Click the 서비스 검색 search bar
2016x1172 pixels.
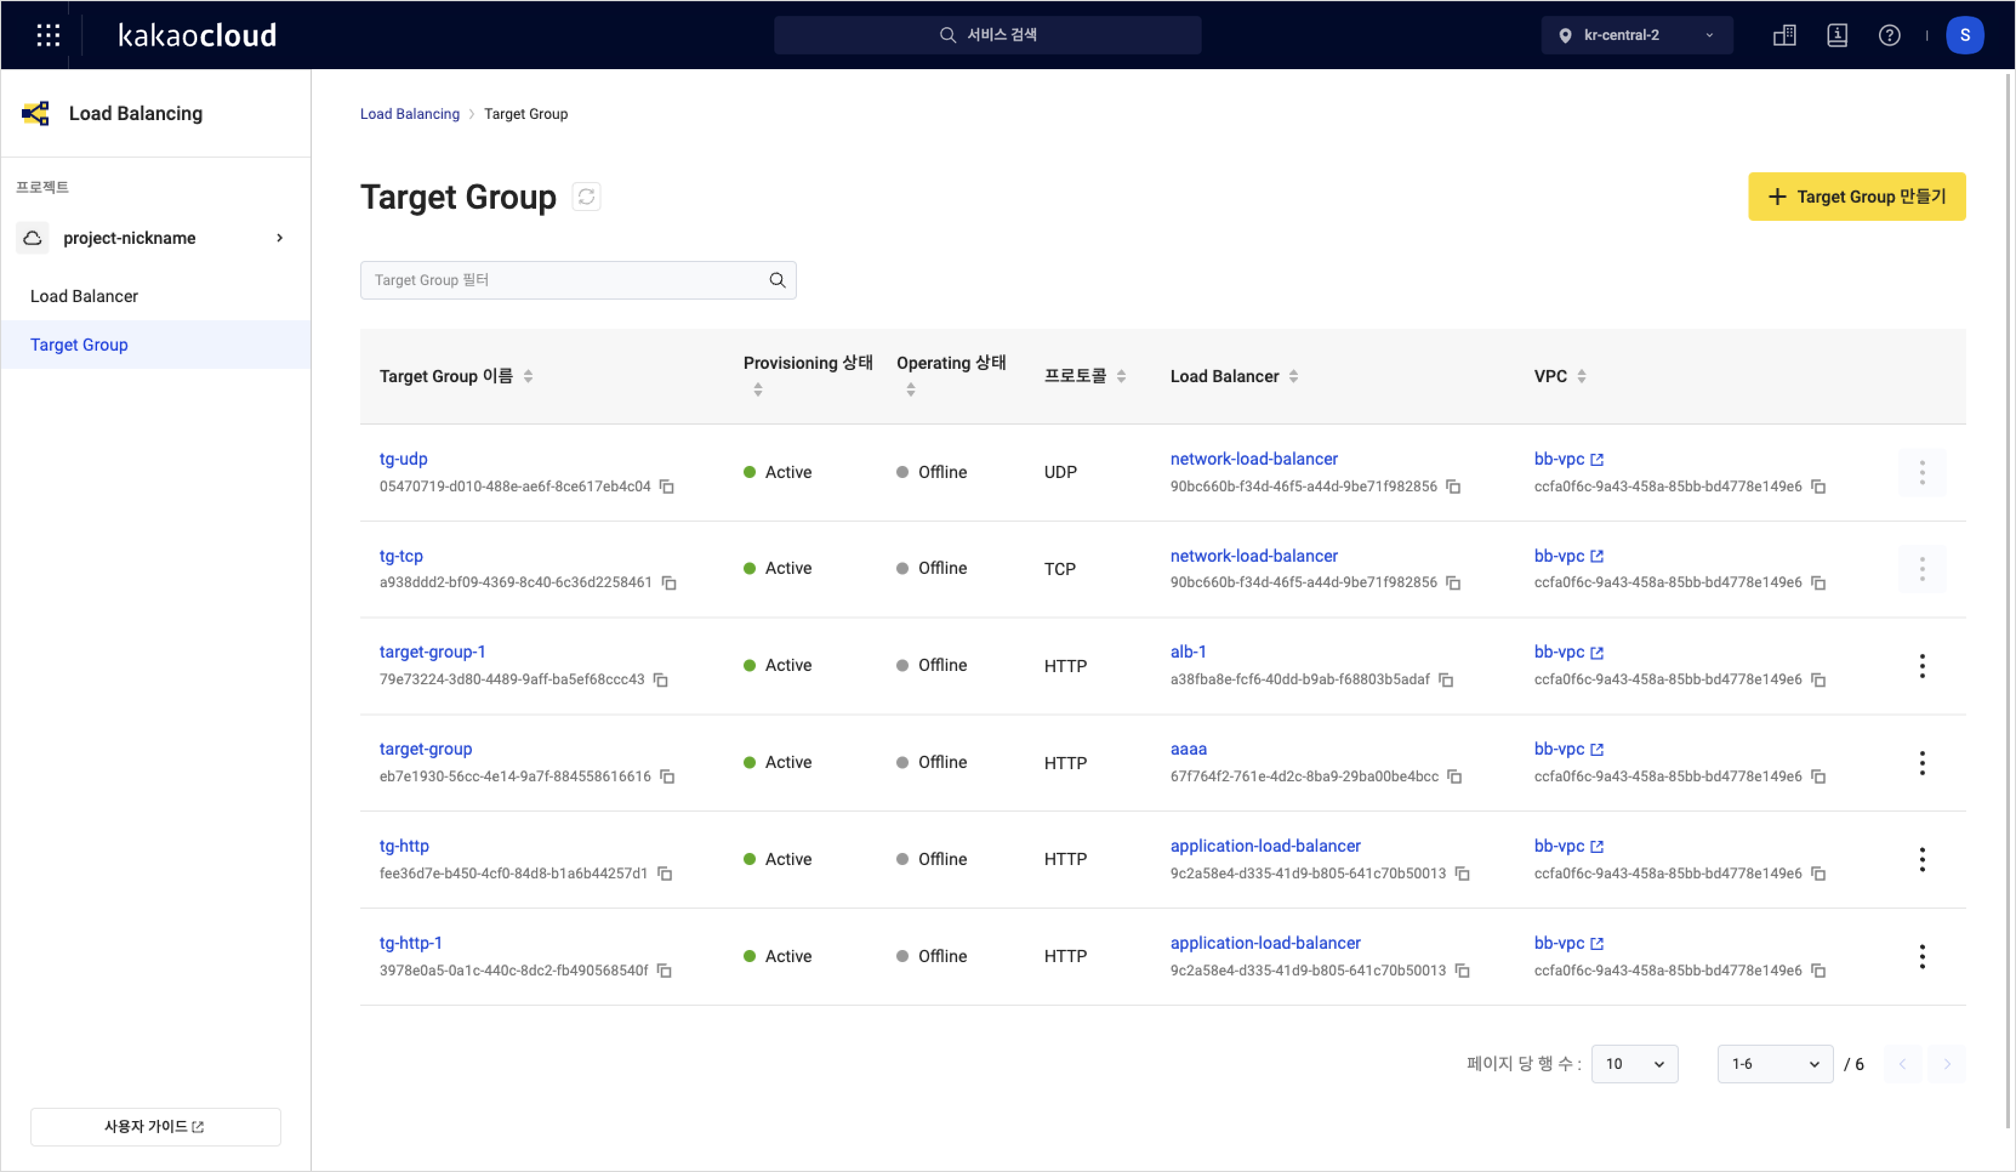987,35
